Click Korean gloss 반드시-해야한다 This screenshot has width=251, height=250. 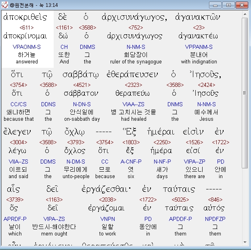click(x=54, y=227)
